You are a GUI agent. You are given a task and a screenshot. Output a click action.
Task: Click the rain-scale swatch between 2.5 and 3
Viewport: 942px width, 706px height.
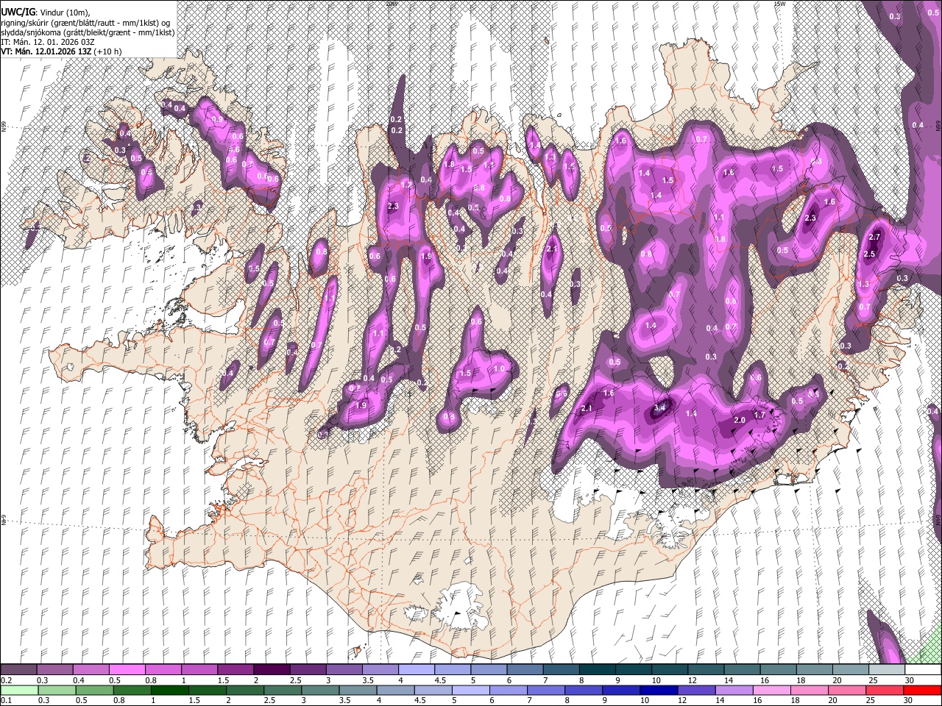click(283, 690)
